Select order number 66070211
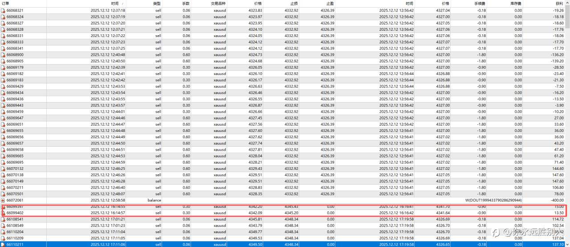This screenshot has height=247, width=570. point(15,188)
